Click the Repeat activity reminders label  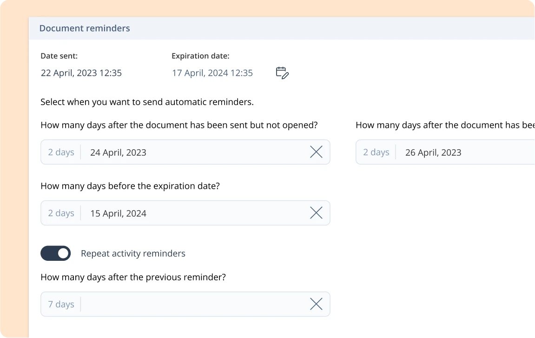pos(133,253)
